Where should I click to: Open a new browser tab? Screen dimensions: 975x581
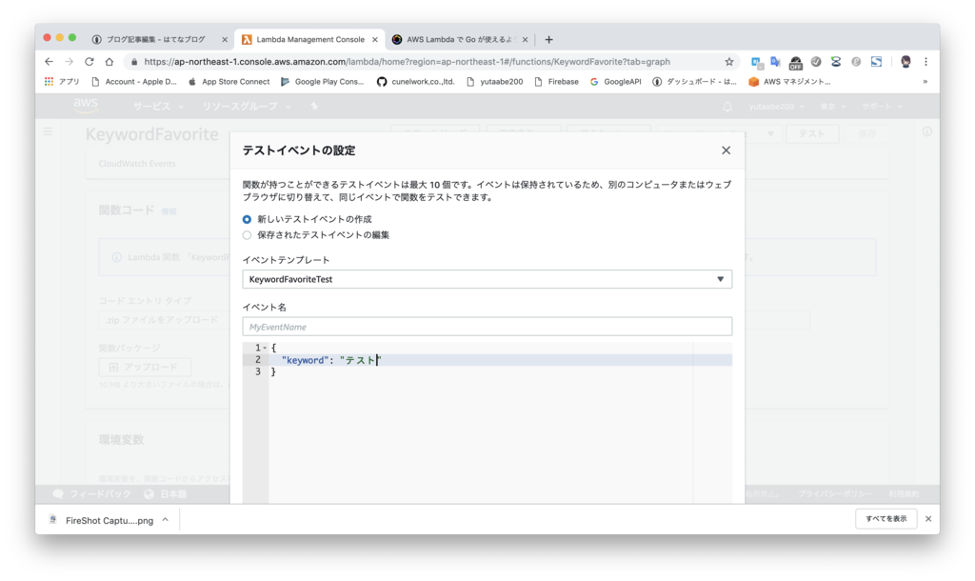(548, 39)
